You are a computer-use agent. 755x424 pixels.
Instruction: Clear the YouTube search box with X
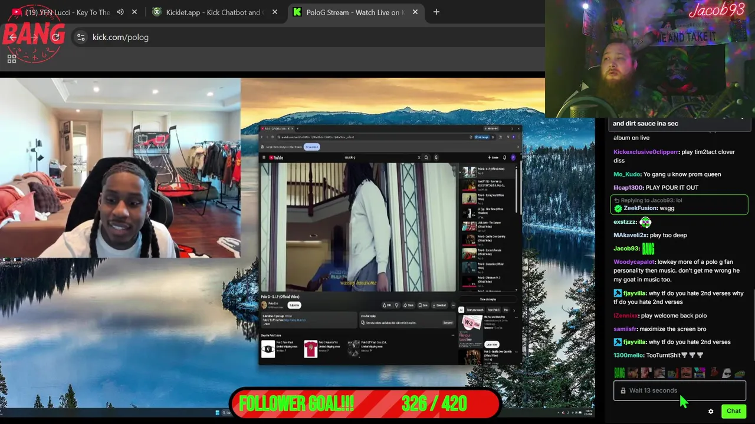tap(419, 157)
